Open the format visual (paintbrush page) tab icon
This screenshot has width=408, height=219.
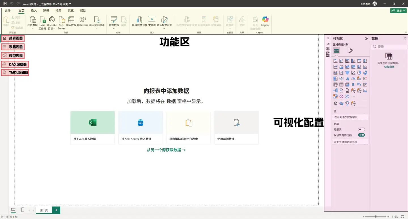pyautogui.click(x=350, y=50)
